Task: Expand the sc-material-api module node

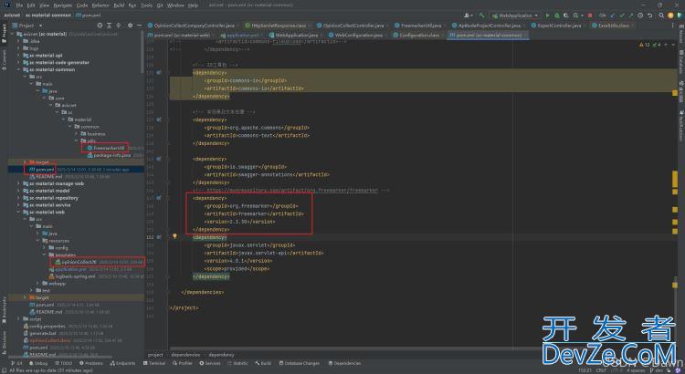Action: (x=18, y=56)
